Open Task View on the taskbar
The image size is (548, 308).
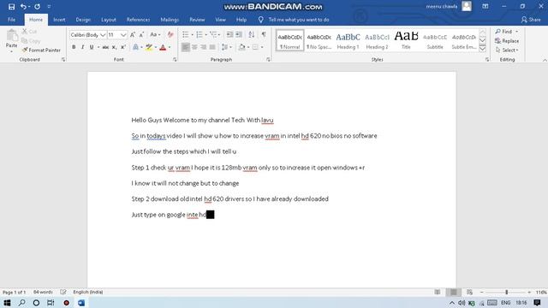click(x=51, y=302)
